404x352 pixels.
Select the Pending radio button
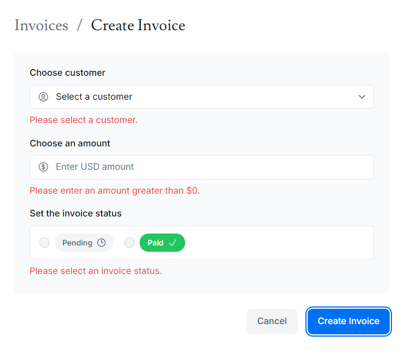coord(44,243)
